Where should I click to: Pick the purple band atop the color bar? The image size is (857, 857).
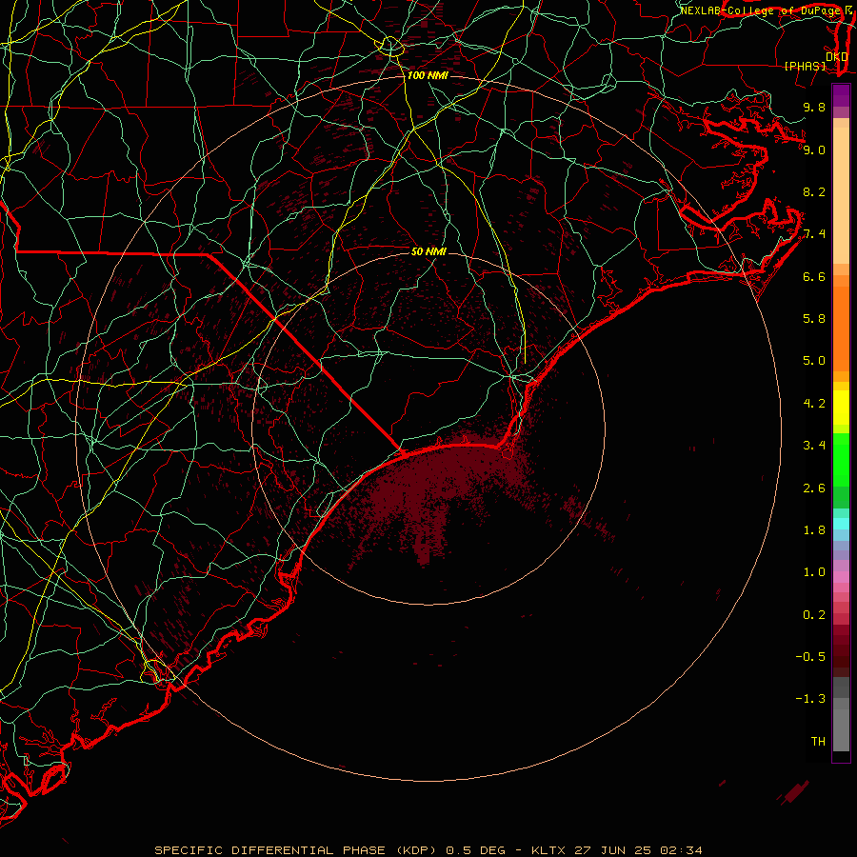[841, 95]
